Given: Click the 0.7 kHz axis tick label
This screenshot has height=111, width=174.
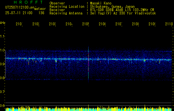Looking at the screenshot, I should (x=2, y=92).
